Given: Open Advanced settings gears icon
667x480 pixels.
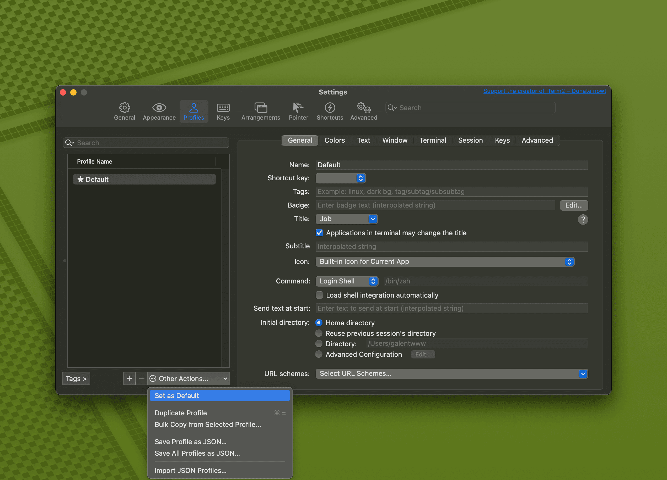Looking at the screenshot, I should pyautogui.click(x=363, y=108).
